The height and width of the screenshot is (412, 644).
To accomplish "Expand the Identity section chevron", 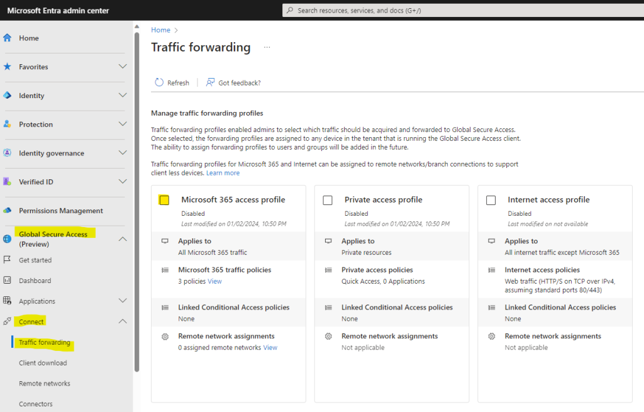I will click(123, 95).
